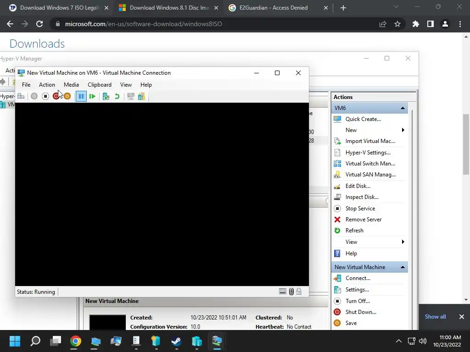Screen dimensions: 470x352
Task: Pause the virtual machine in the toolbar
Action: pyautogui.click(x=81, y=96)
